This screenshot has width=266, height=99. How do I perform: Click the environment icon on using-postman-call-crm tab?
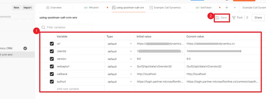(114, 8)
